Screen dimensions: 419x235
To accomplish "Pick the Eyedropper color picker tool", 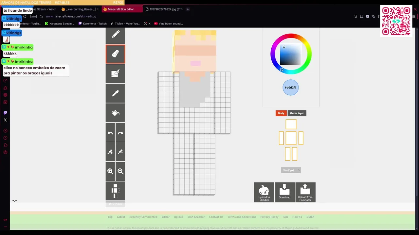I will (x=115, y=93).
